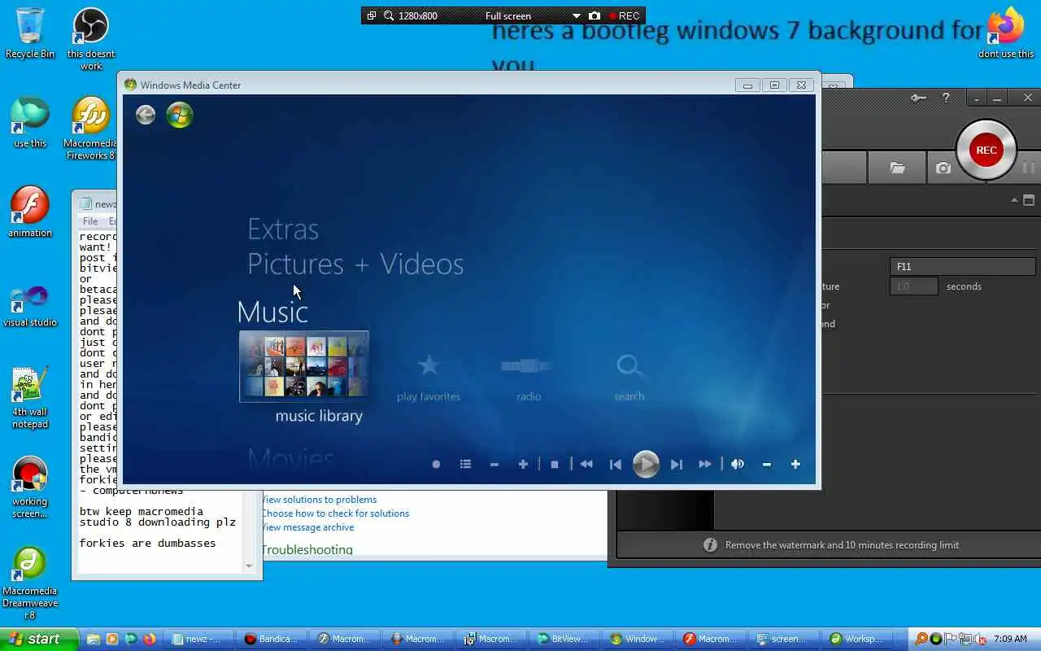Select 'this doesnt work' OBS desktop icon

[x=91, y=38]
